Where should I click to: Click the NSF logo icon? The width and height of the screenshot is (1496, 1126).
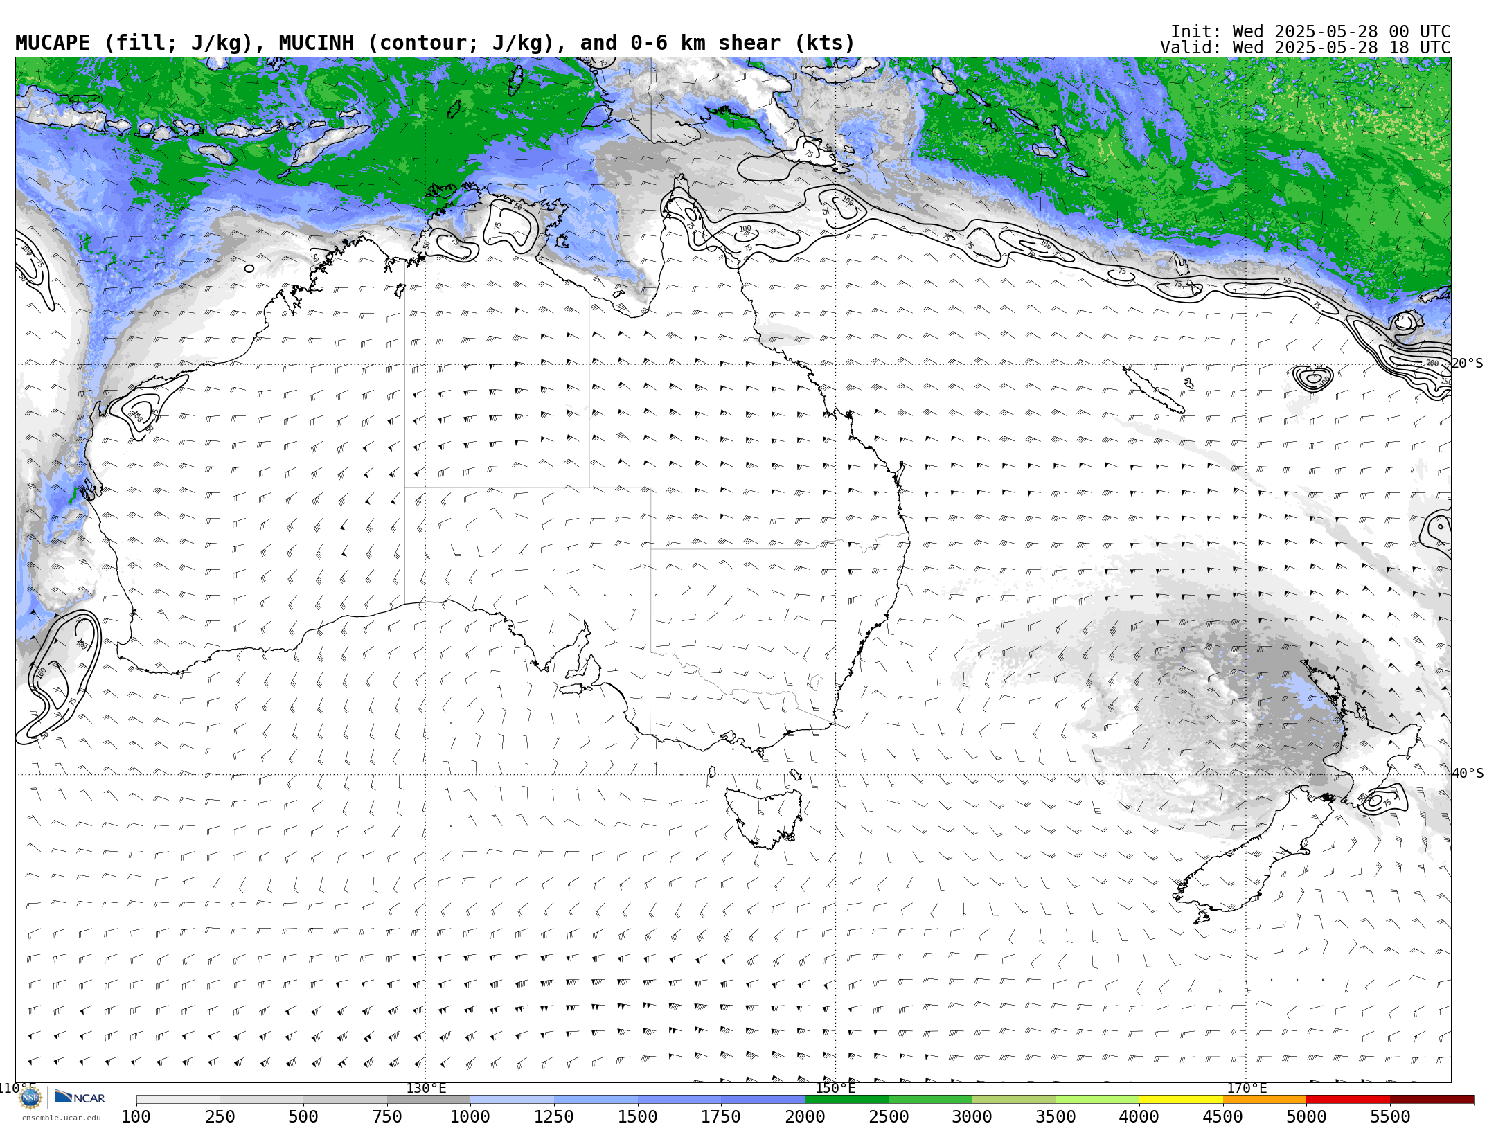[x=30, y=1098]
